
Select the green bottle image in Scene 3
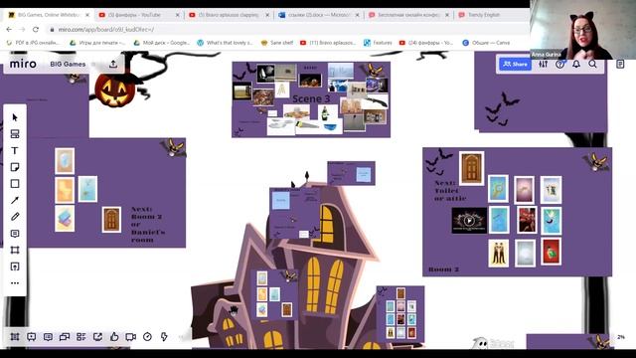point(325,113)
